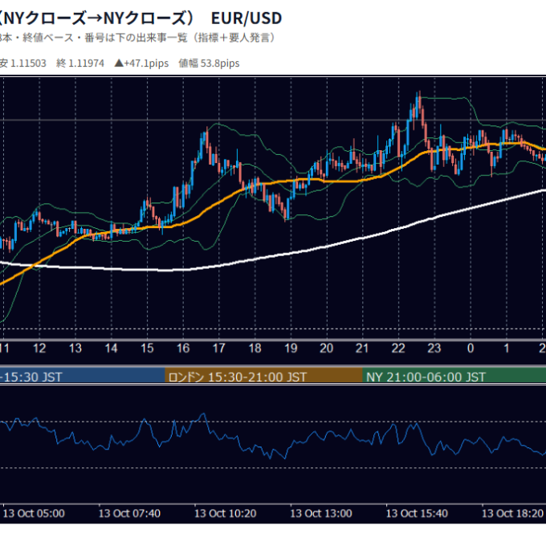Click hour label 15 on time axis
546x546 pixels.
[147, 348]
